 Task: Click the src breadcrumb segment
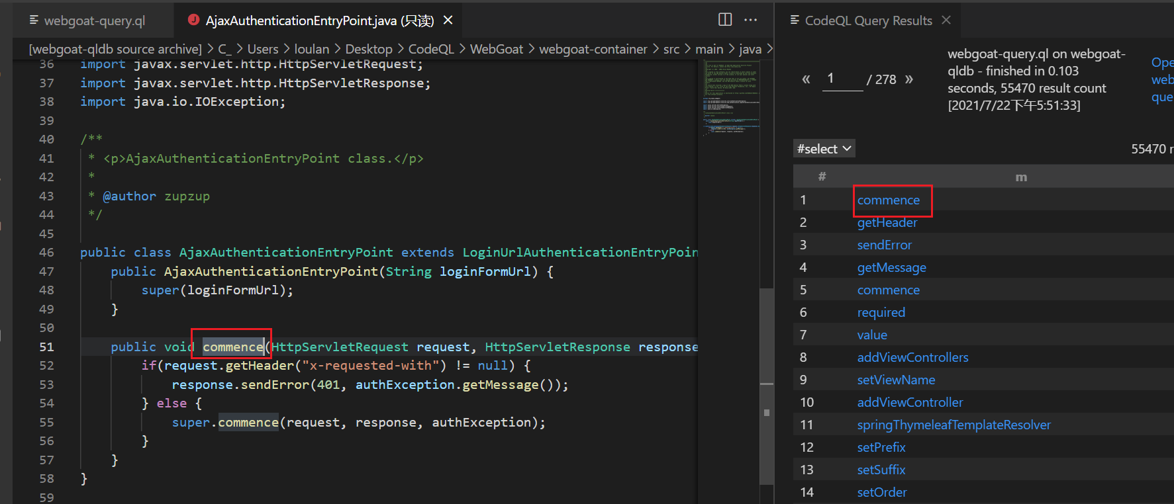point(671,49)
